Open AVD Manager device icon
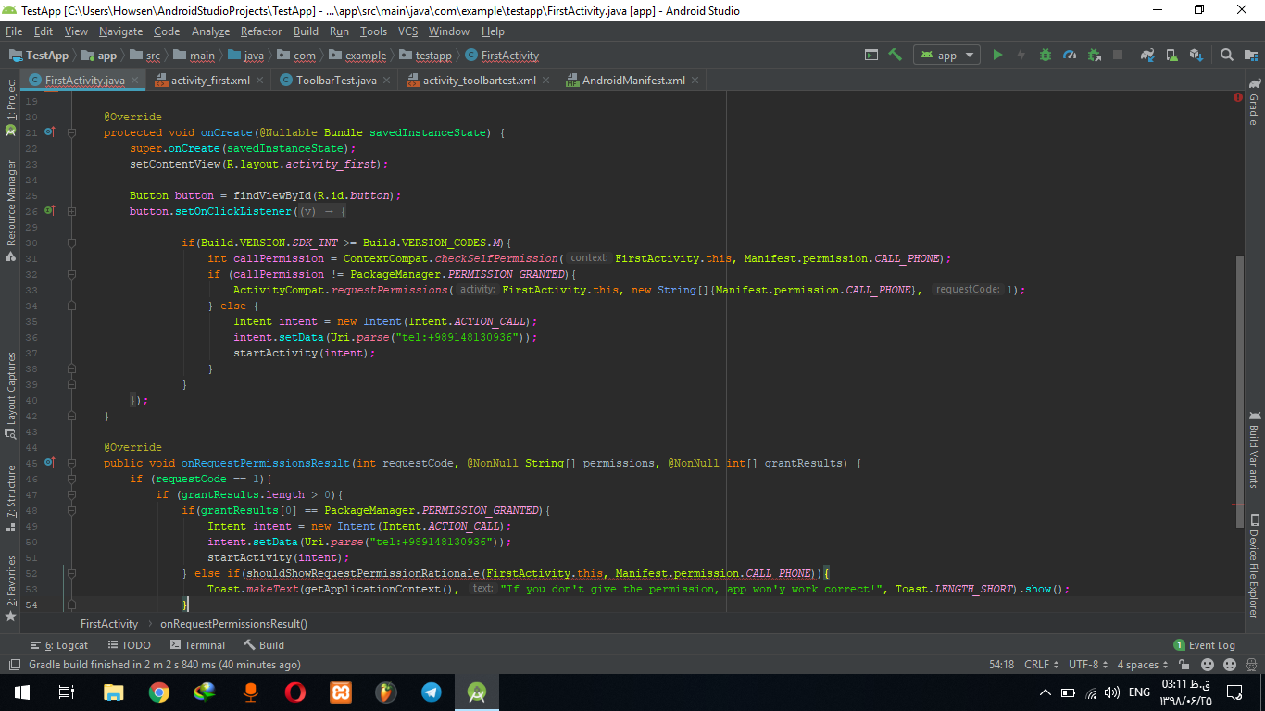 (1172, 56)
